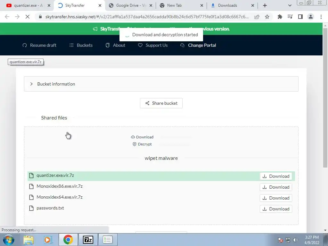The width and height of the screenshot is (328, 246).
Task: Open the About page link
Action: pos(115,45)
